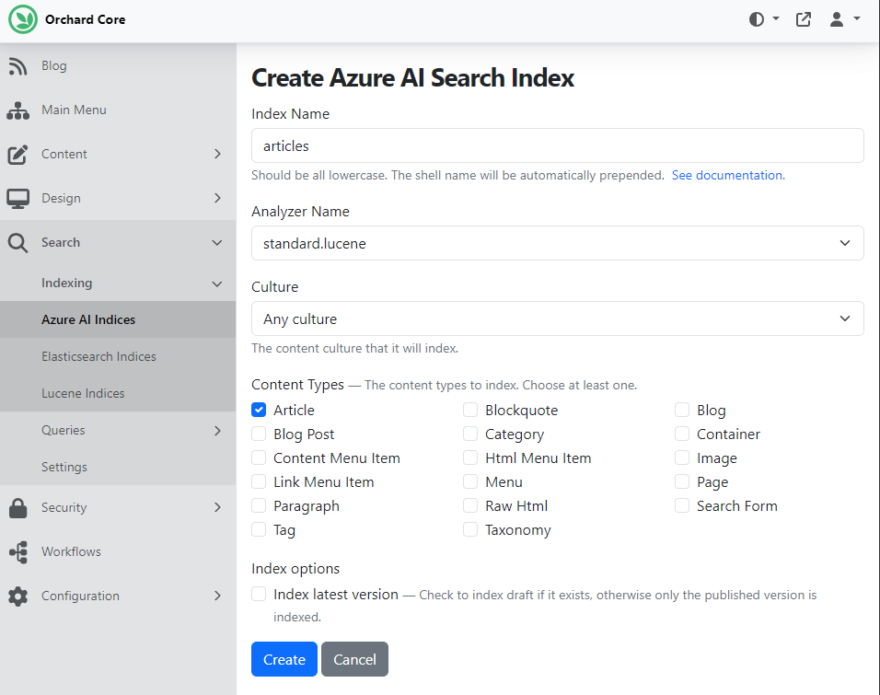This screenshot has width=880, height=695.
Task: Click the Orchard Core leaf logo
Action: (x=23, y=19)
